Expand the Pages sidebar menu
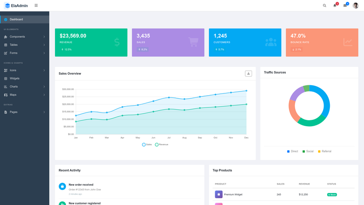 tap(25, 112)
